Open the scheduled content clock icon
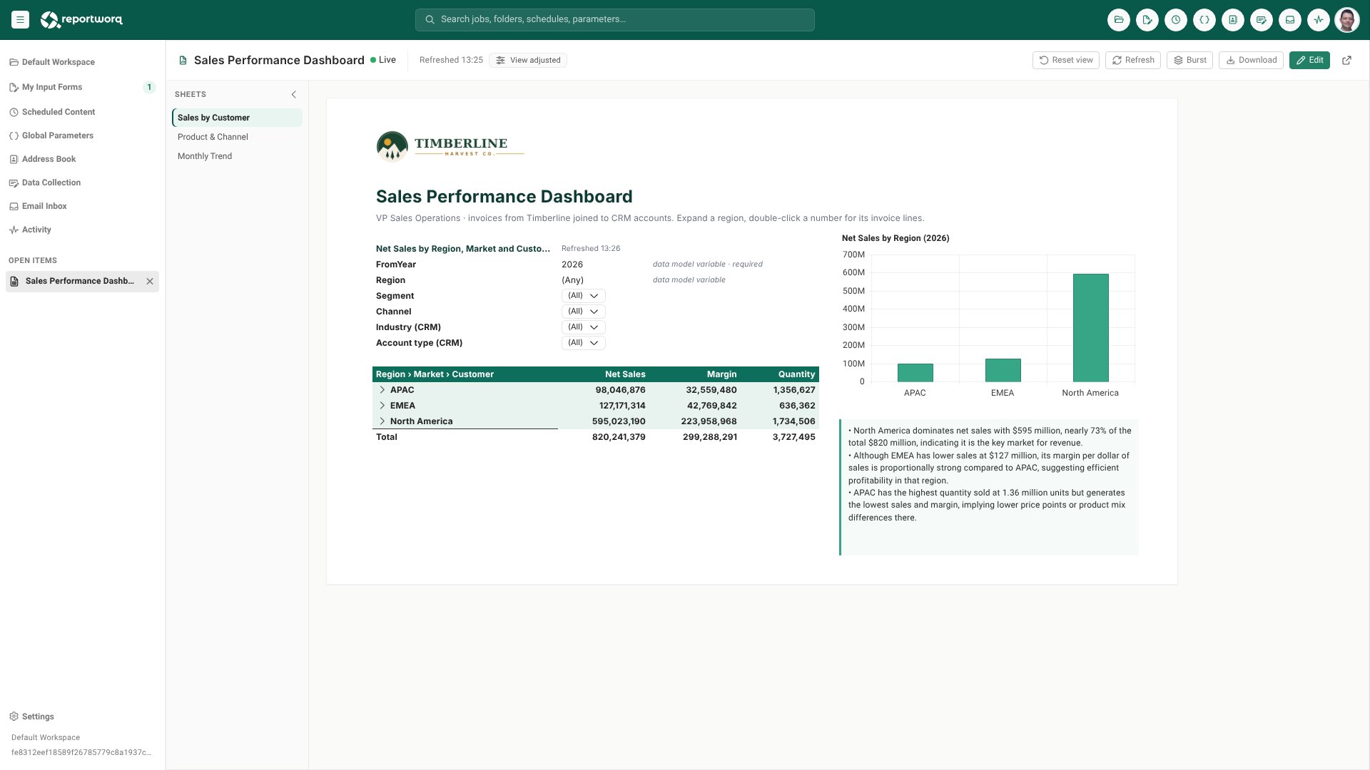Image resolution: width=1370 pixels, height=770 pixels. [1176, 20]
